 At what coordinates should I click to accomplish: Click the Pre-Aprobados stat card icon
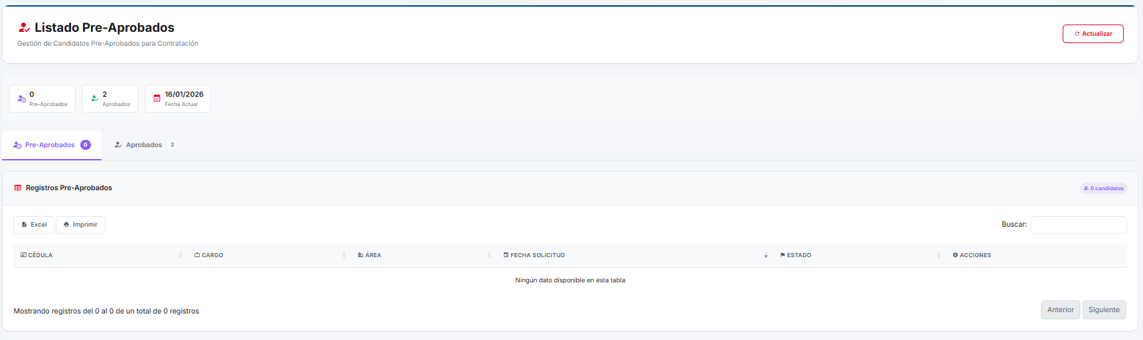(x=21, y=99)
